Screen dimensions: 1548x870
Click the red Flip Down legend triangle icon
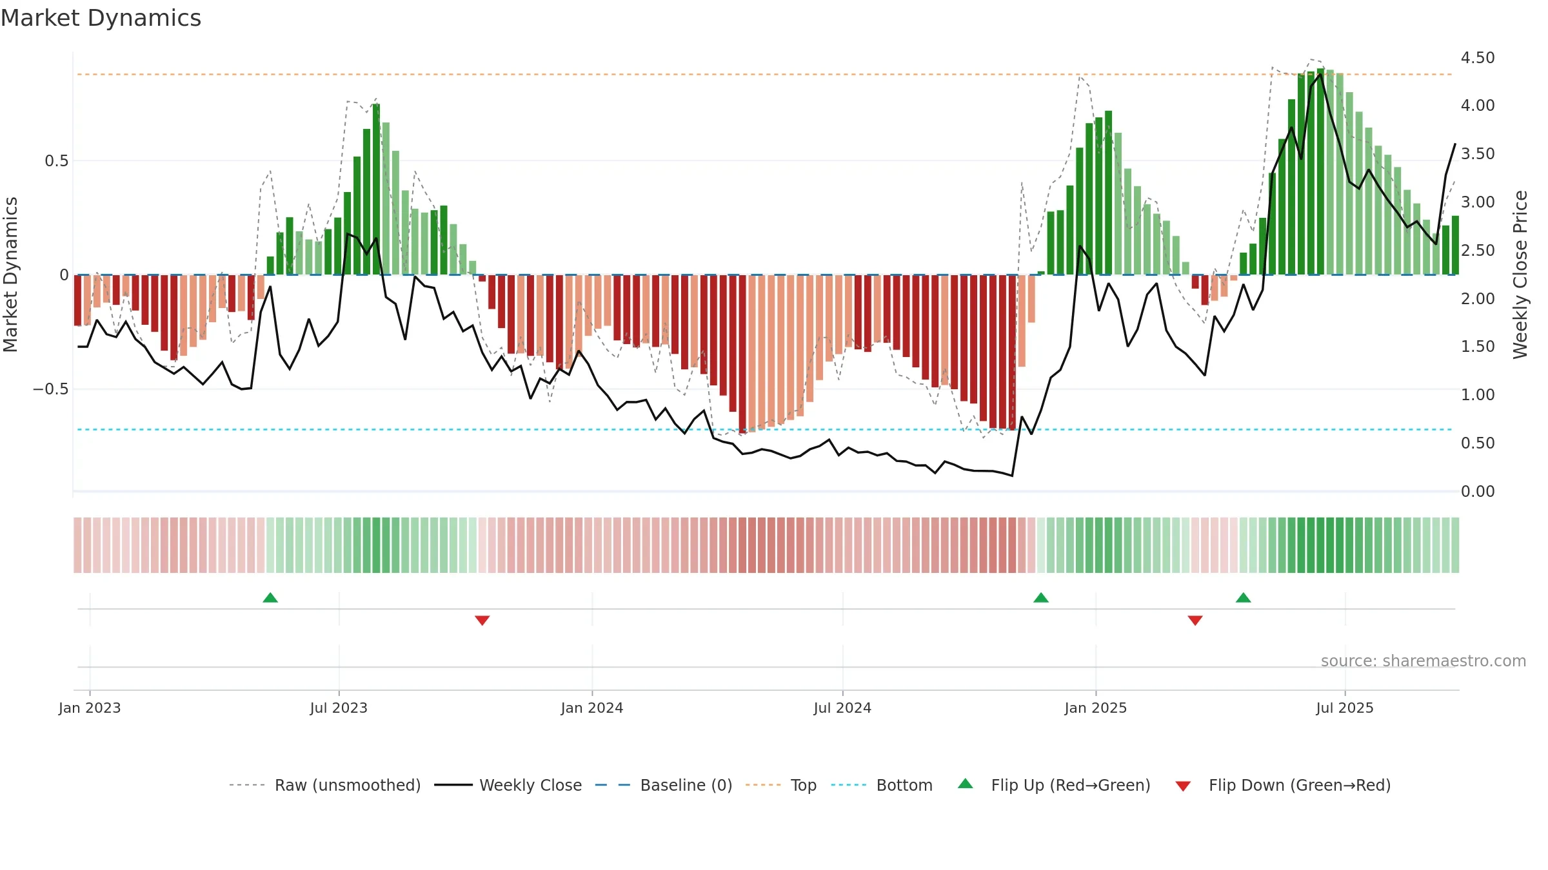click(1183, 786)
